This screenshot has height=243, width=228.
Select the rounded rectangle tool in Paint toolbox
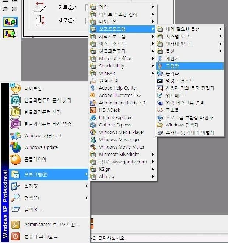point(14,9)
